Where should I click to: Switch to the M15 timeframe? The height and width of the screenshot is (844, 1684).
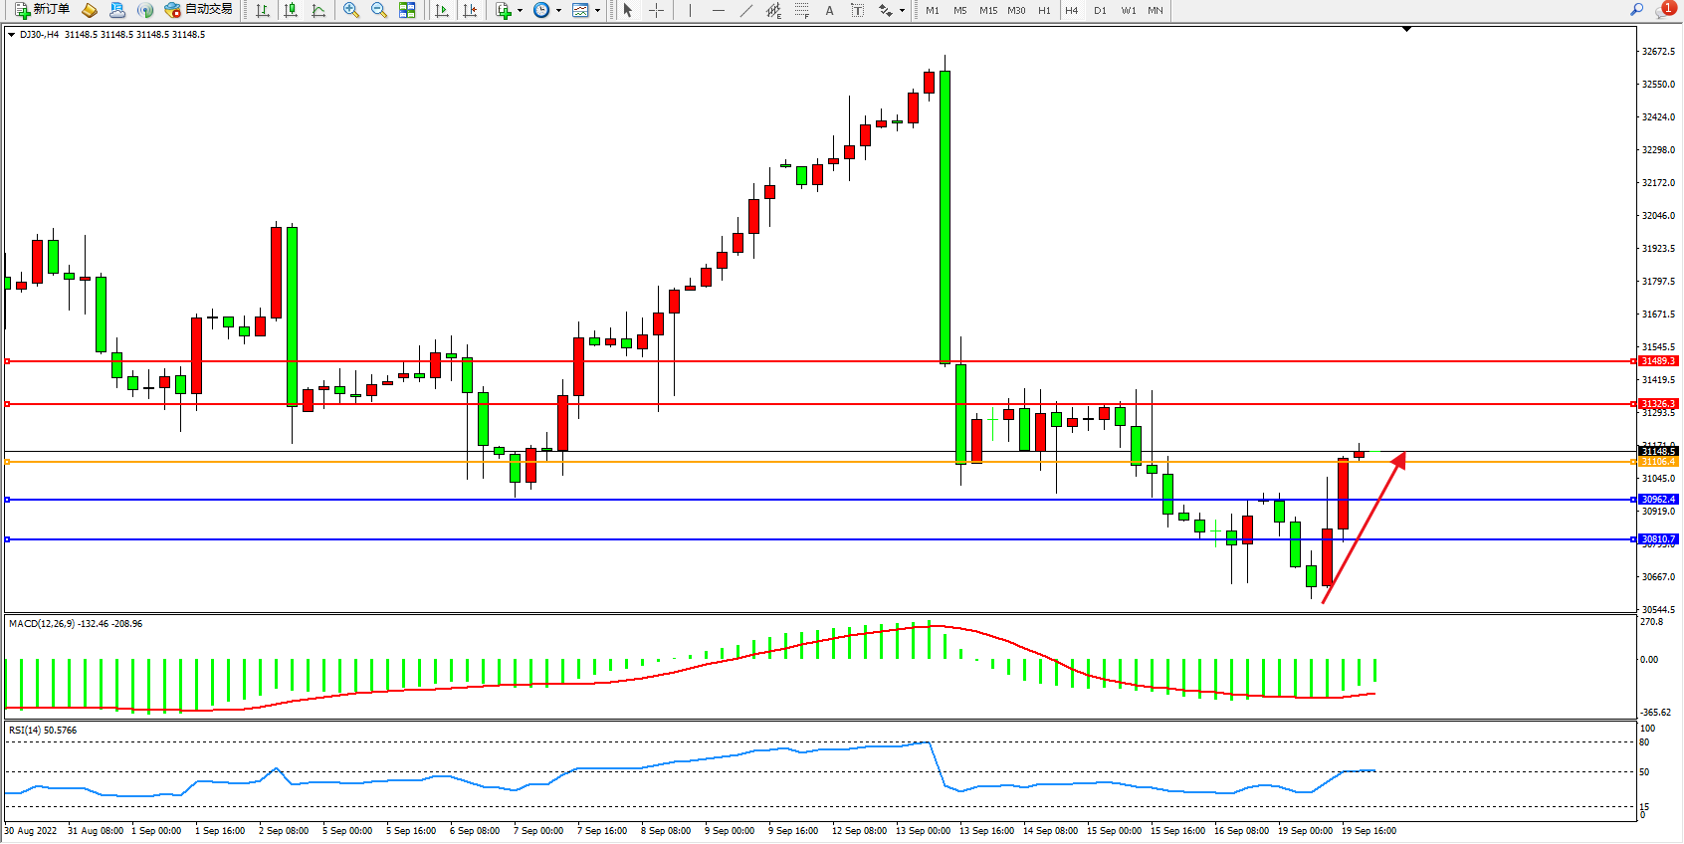pyautogui.click(x=987, y=10)
